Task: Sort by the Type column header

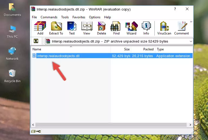Action: pos(174,49)
